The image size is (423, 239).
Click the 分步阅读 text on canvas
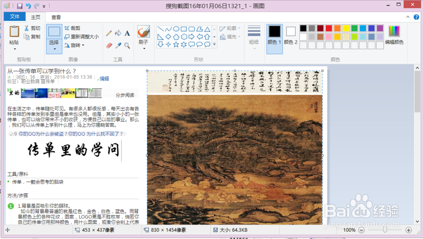point(125,95)
